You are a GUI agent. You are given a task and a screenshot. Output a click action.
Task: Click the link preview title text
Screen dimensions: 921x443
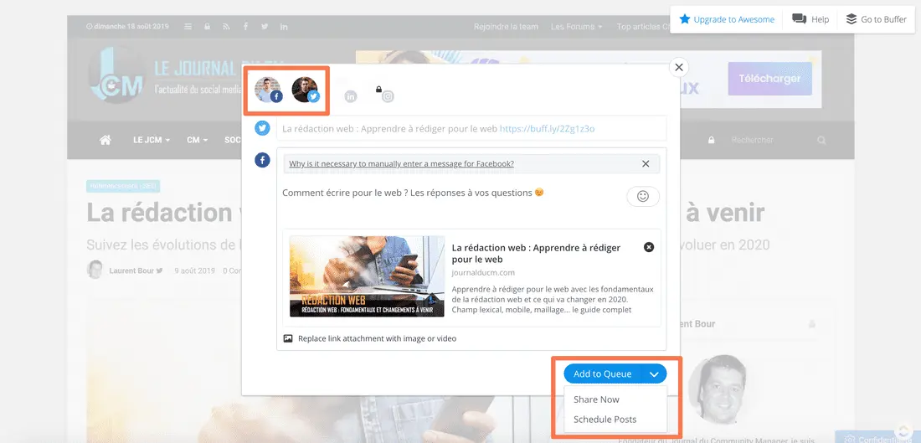[x=536, y=253]
